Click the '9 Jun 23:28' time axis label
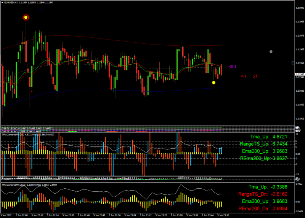305x218 pixels. coord(177,215)
